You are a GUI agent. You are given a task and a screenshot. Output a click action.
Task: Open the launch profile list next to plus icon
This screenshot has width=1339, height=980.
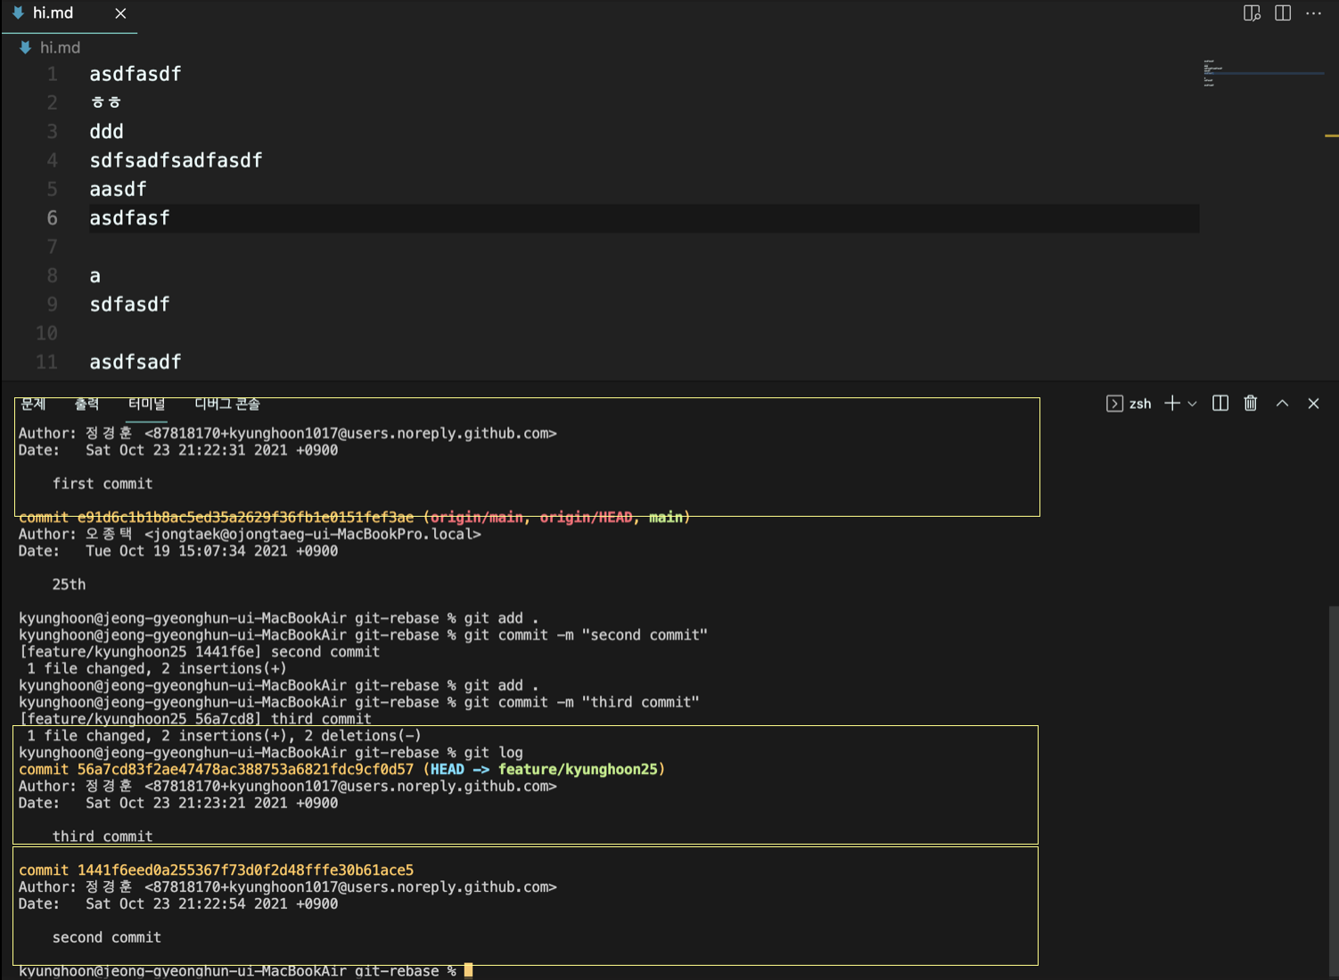(x=1191, y=404)
